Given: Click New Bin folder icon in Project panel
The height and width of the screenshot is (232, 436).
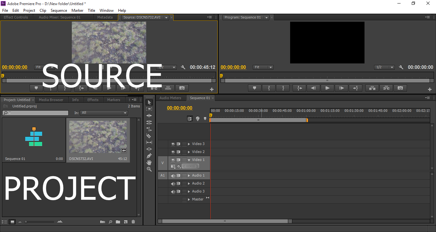Looking at the screenshot, I should (118, 222).
